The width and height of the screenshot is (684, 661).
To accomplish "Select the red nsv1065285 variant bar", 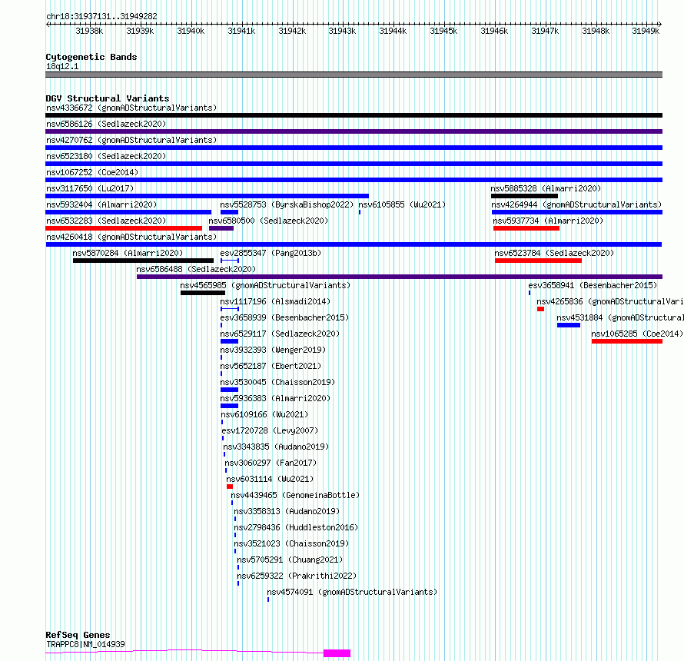I will (x=627, y=341).
